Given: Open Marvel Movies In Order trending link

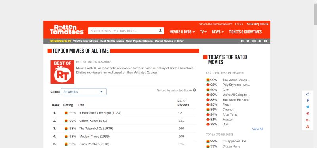Looking at the screenshot, I should click(x=169, y=41).
